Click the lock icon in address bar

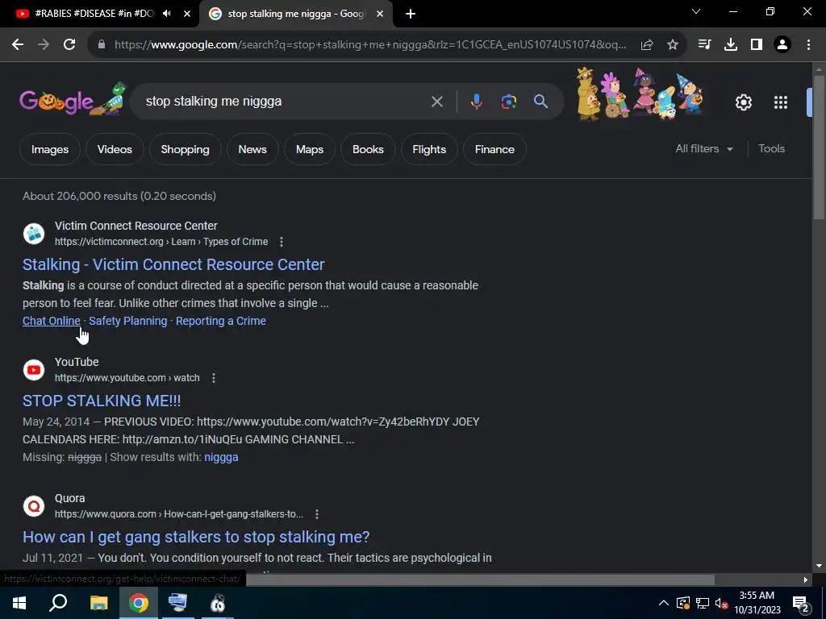click(102, 45)
